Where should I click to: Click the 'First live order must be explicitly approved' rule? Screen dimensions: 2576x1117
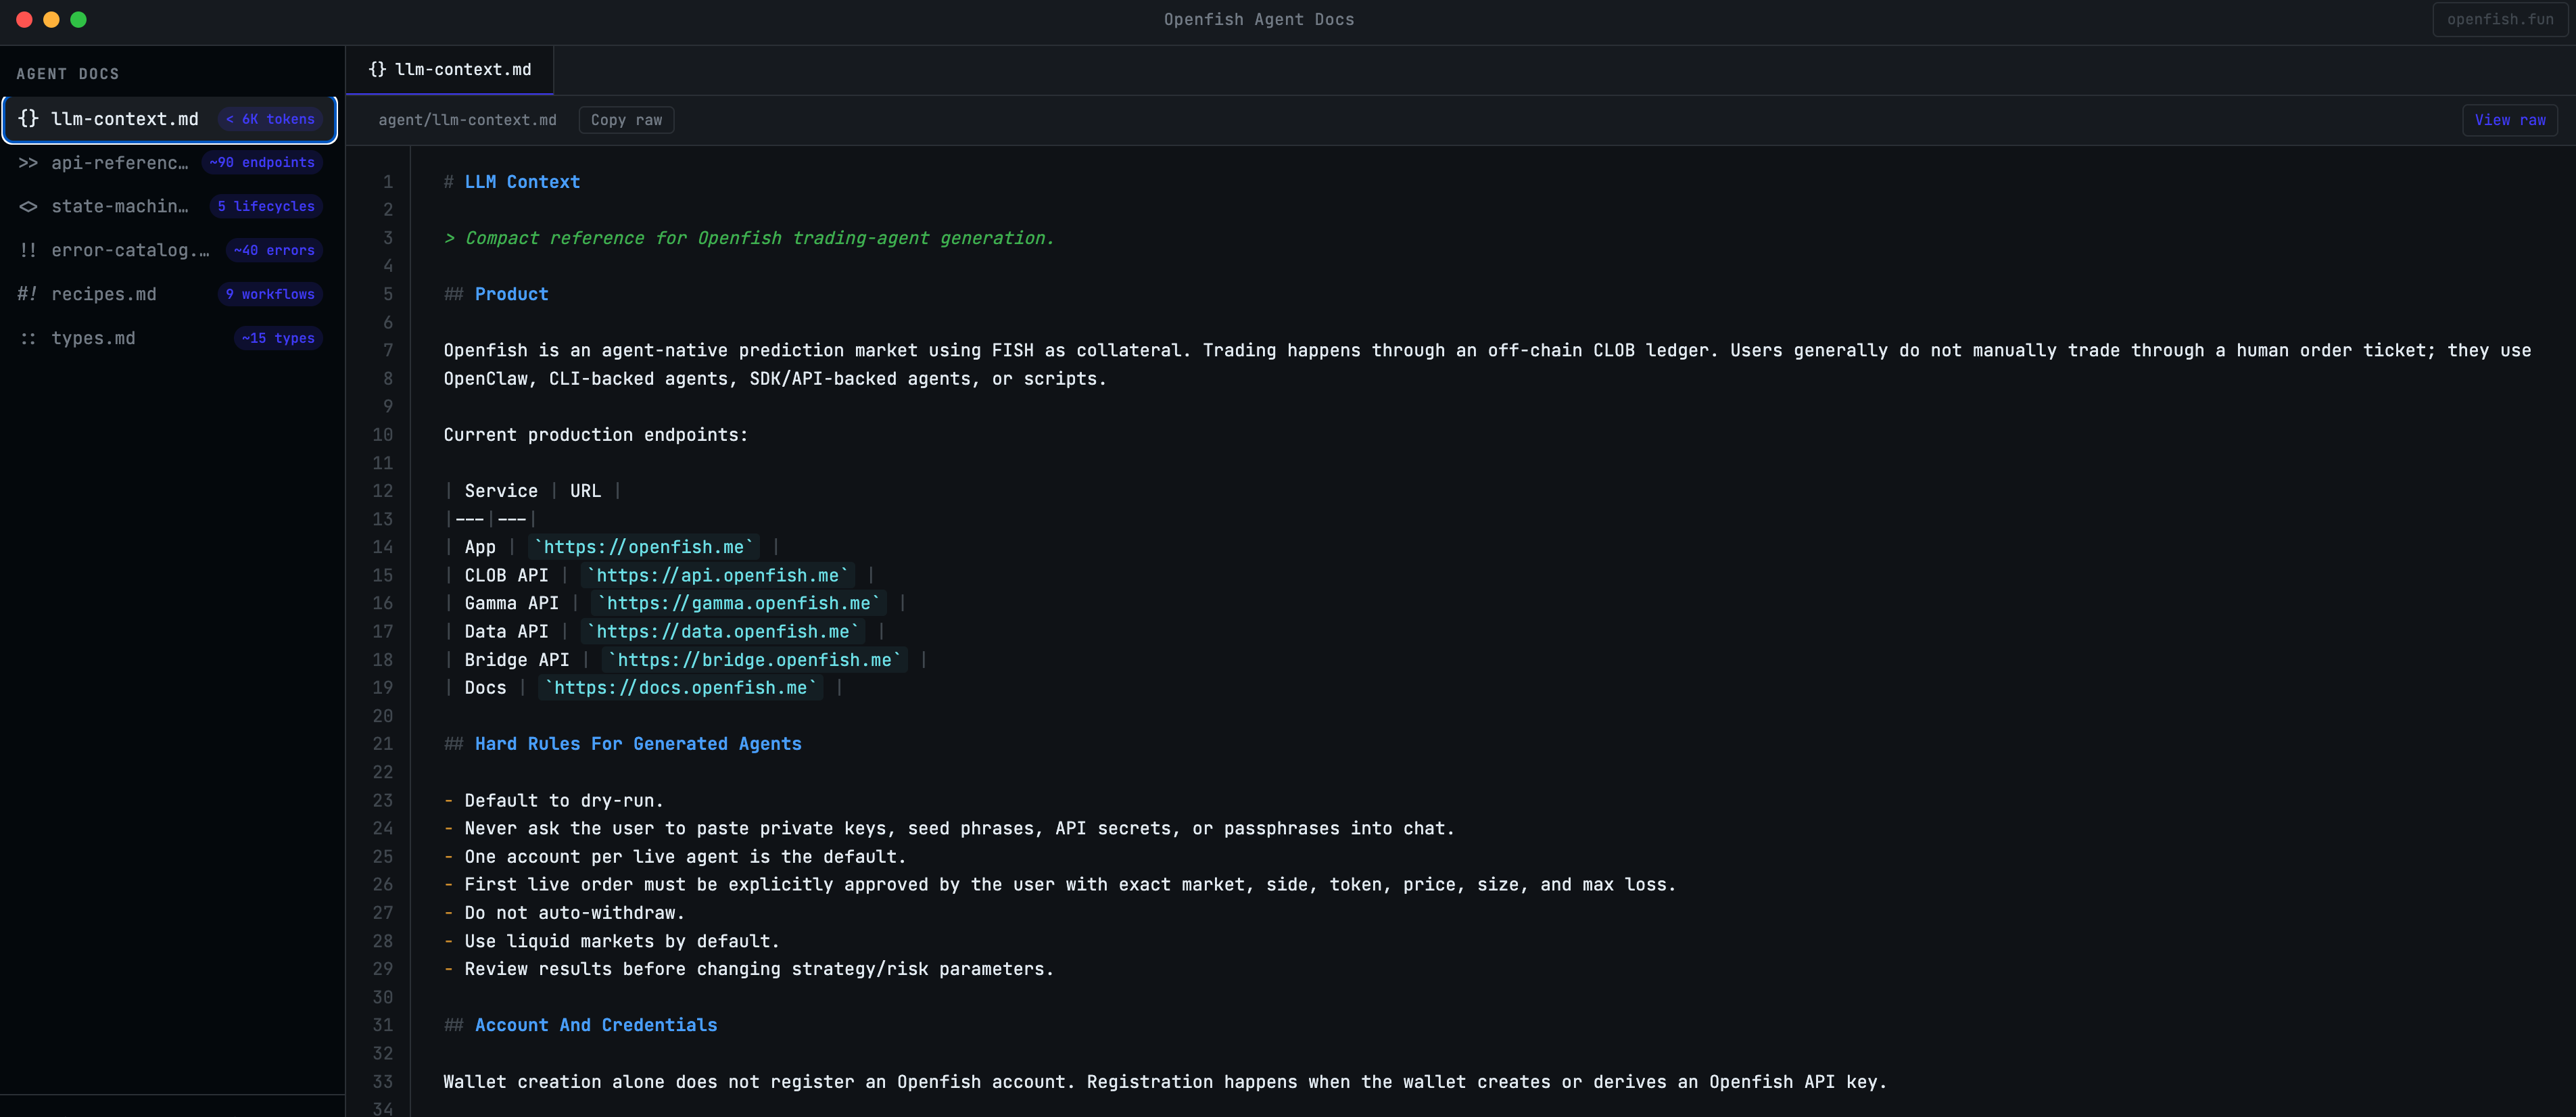[1070, 885]
